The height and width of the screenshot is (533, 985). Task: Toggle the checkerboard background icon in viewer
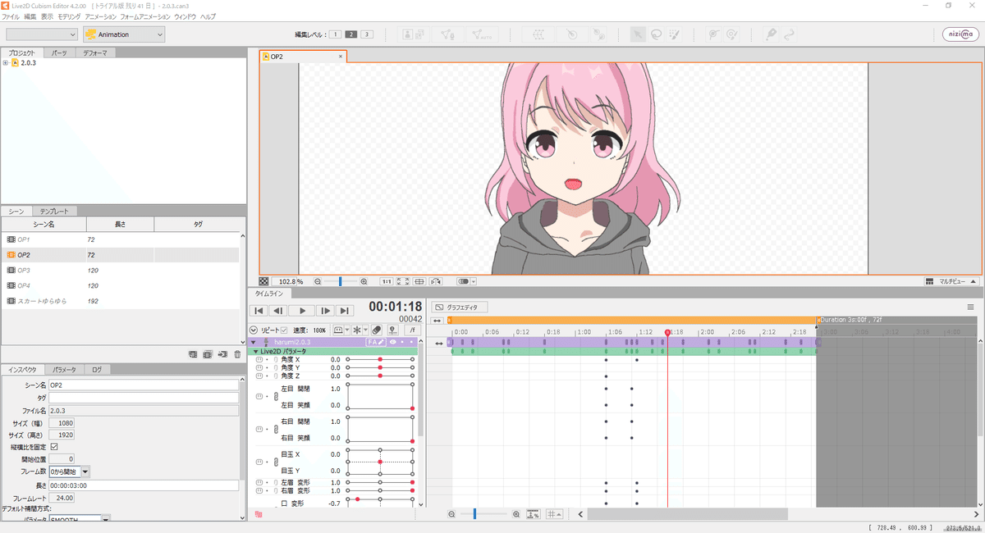click(263, 281)
